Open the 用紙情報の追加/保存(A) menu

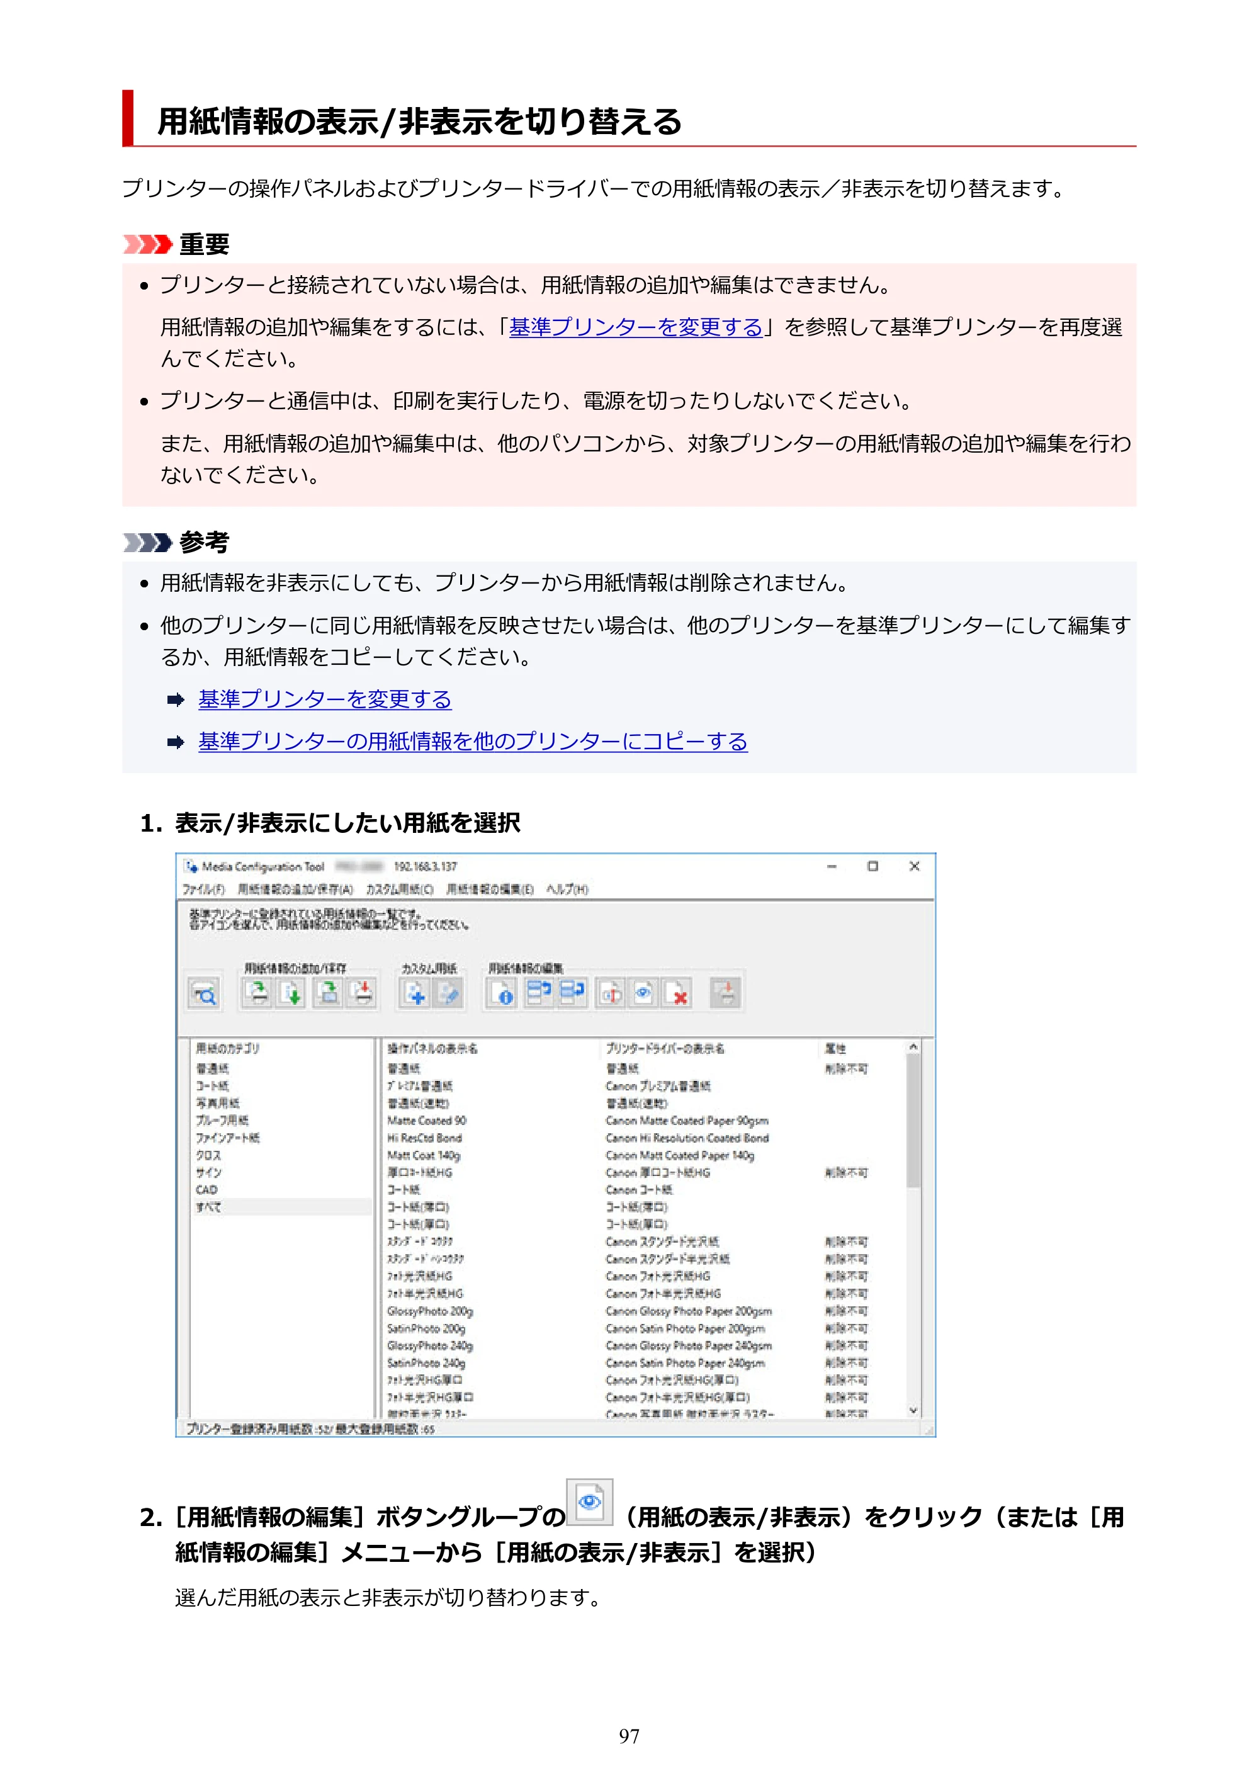tap(295, 889)
